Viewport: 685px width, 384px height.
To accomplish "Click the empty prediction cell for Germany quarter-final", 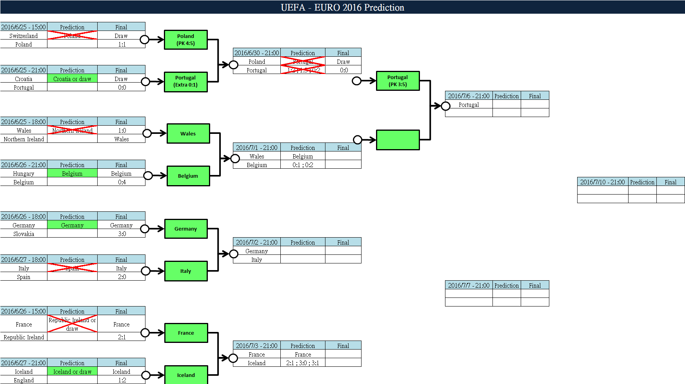I will pos(303,251).
